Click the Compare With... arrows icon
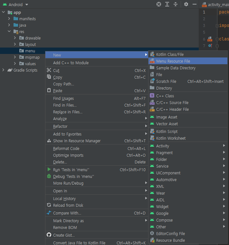The height and width of the screenshot is (245, 229). [49, 213]
